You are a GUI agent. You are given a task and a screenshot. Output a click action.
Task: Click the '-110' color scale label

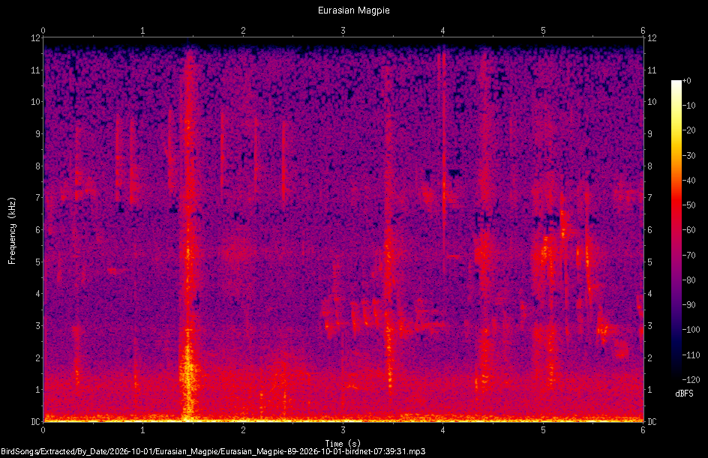(691, 355)
